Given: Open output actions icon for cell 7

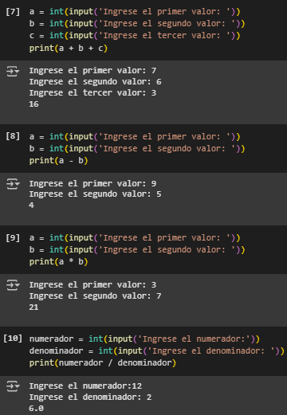Looking at the screenshot, I should tap(13, 72).
